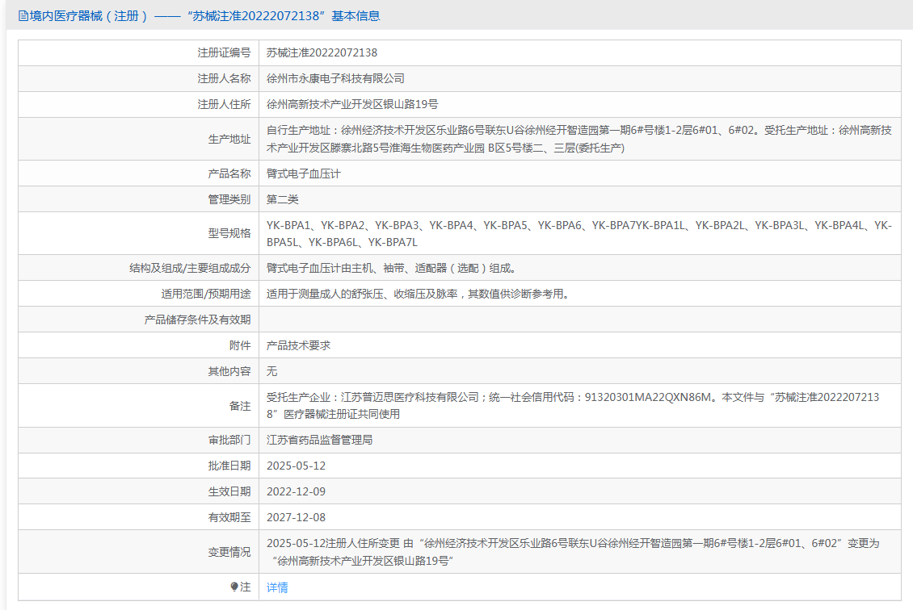Click the 型号规格 row label
913x610 pixels.
(x=229, y=234)
